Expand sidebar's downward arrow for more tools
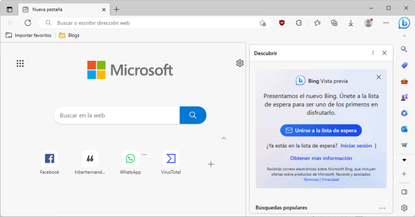Viewport: 415px width, 217px height. (404, 160)
